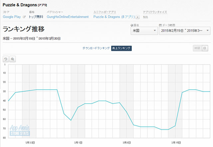Screen dimensions: 213x147
Task: Click the magnifier zoom icon above chart
Action: pyautogui.click(x=13, y=59)
